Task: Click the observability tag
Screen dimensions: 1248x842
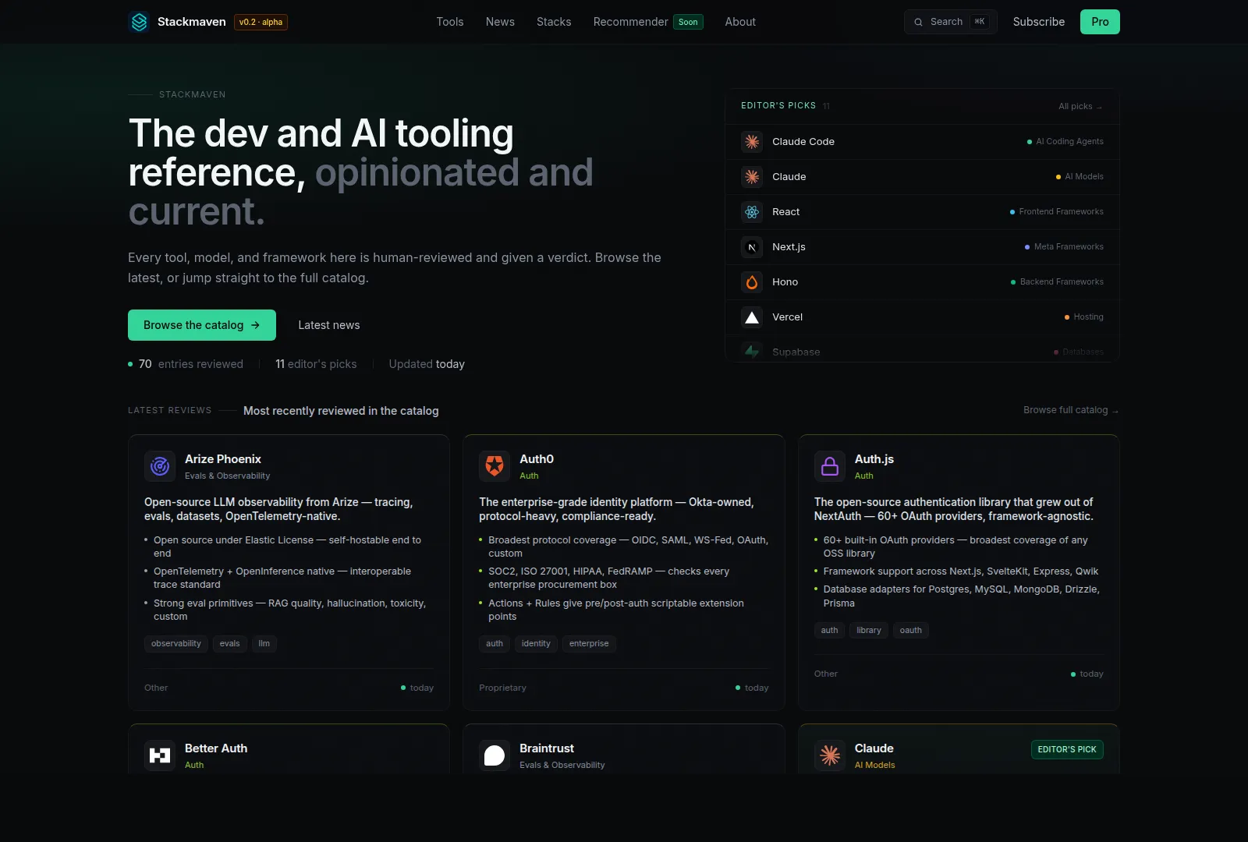Action: click(x=176, y=644)
